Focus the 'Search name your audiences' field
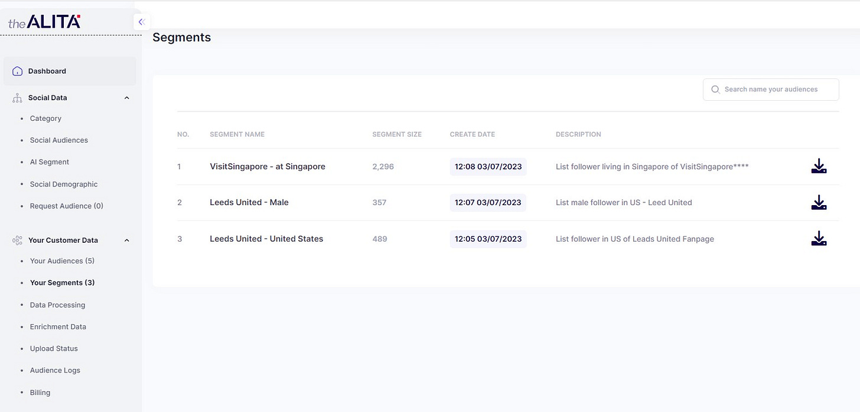This screenshot has height=412, width=860. click(x=771, y=90)
